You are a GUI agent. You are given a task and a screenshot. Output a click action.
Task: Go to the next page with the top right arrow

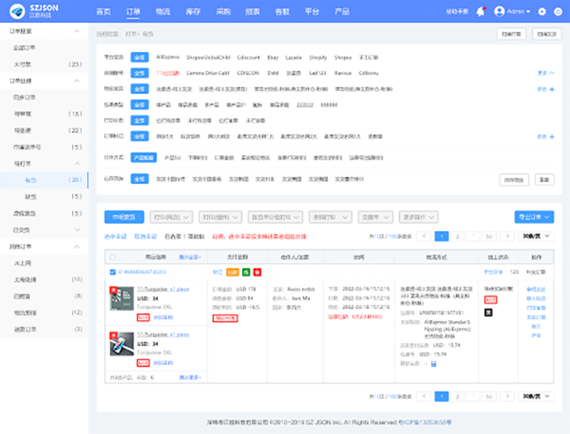coord(507,236)
